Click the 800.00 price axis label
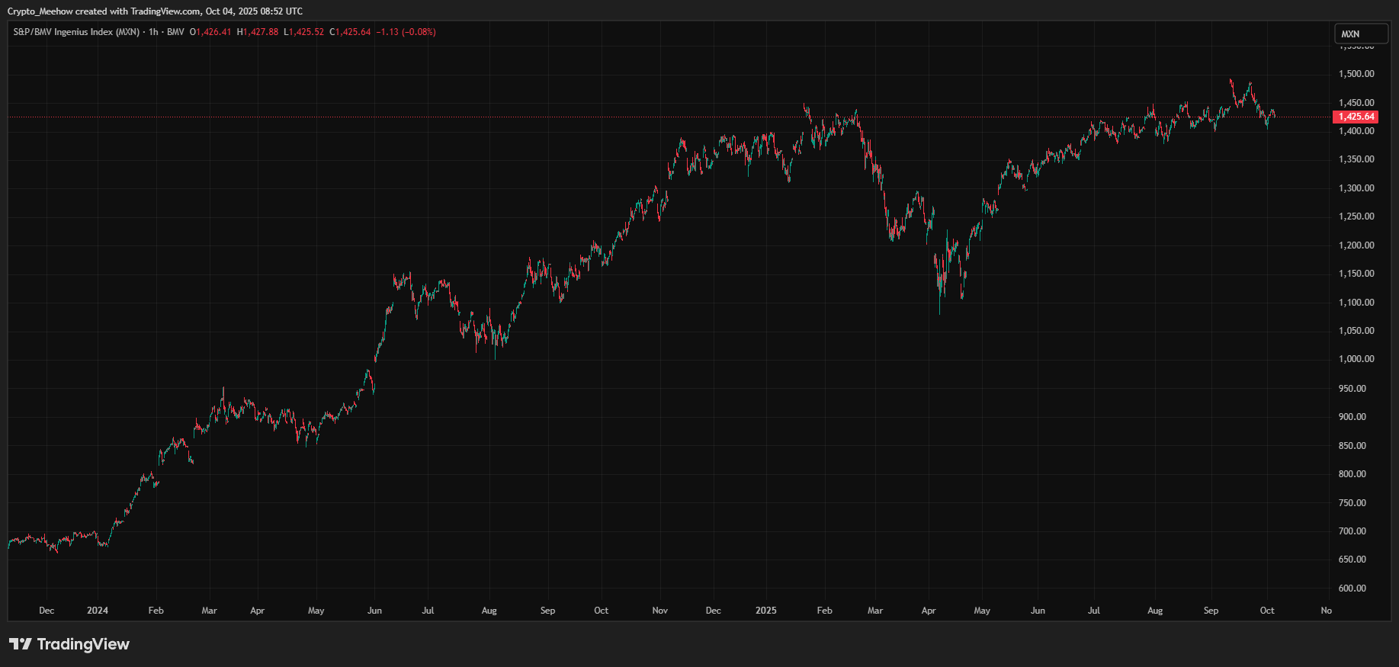 (1352, 474)
